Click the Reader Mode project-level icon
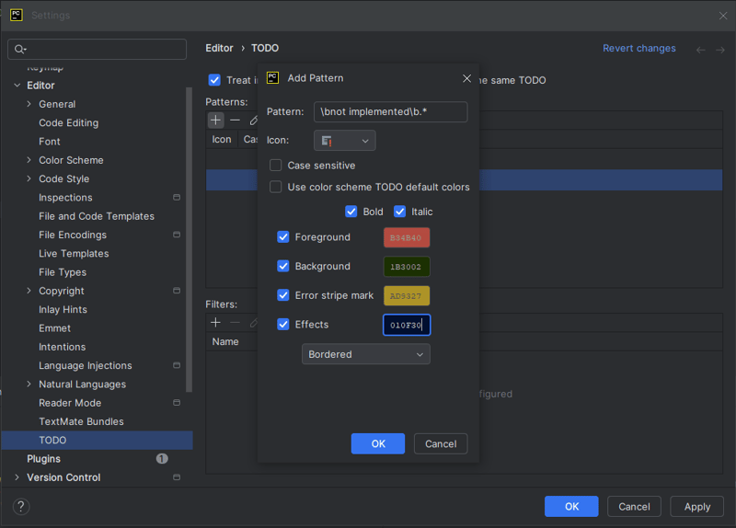 (177, 403)
